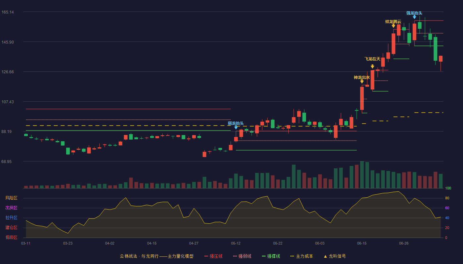Toggle the 强撑线 legend series
Screen dimensions: 463x264
pyautogui.click(x=271, y=256)
